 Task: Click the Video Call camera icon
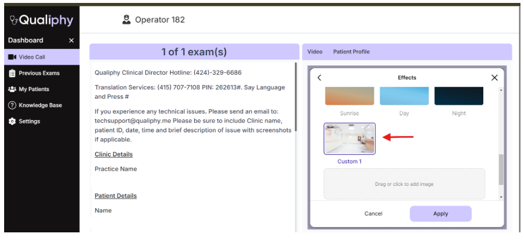tap(12, 57)
